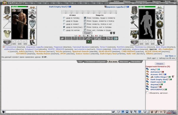
Task: Choose defense "блок груди, живота и пояса"
Action: 85,21
